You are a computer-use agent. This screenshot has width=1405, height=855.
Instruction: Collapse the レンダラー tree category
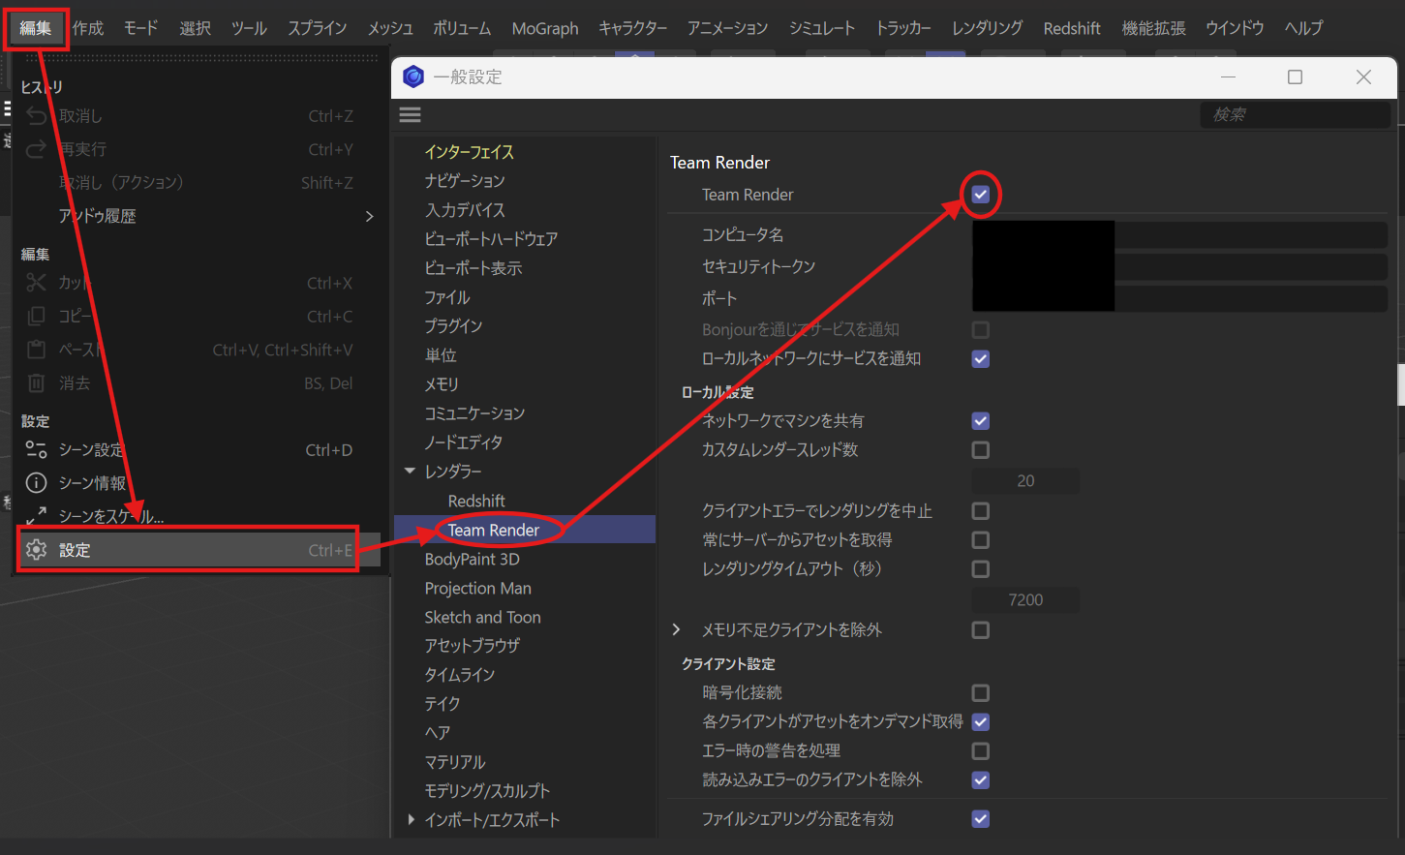411,472
